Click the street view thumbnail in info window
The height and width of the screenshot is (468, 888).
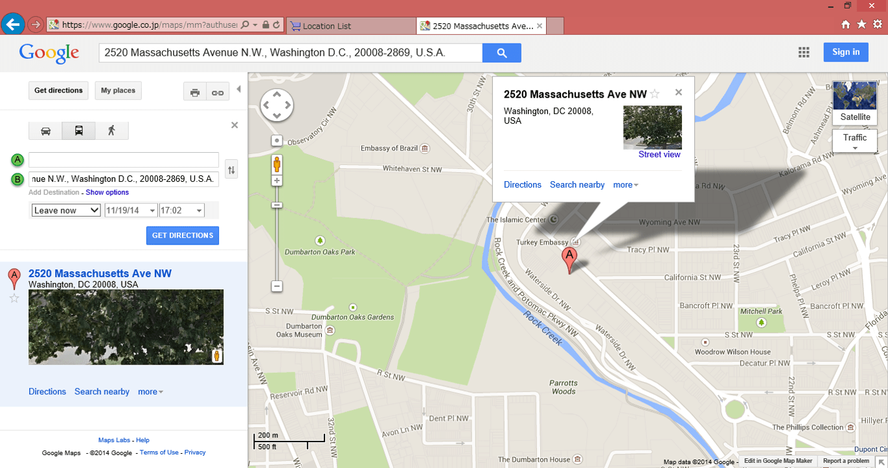pos(652,128)
